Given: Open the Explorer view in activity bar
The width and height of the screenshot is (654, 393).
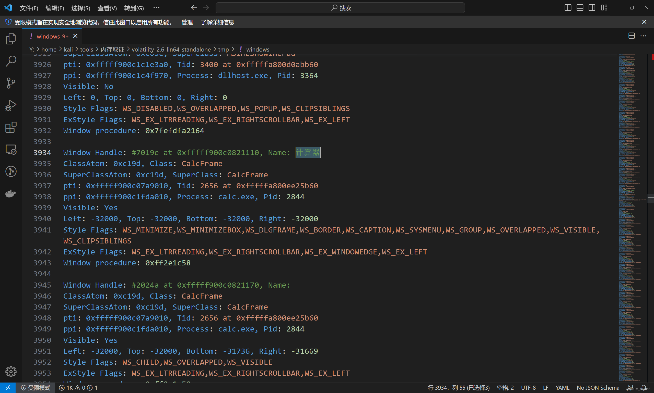Looking at the screenshot, I should coord(11,39).
